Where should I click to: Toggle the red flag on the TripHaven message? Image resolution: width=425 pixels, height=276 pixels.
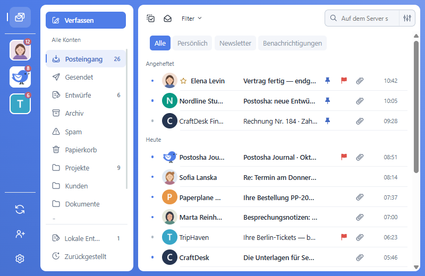tap(344, 237)
